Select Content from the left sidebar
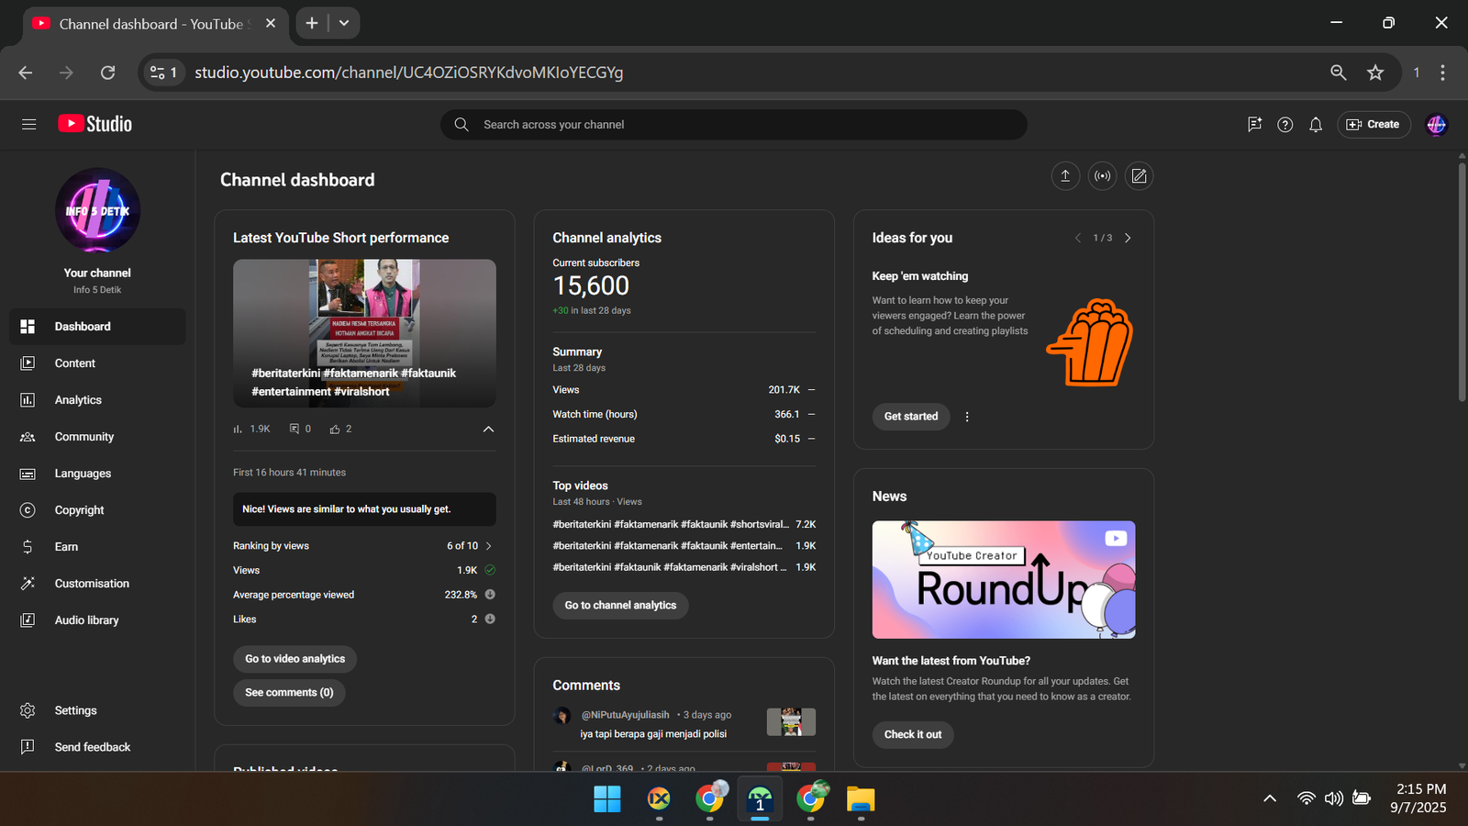1468x826 pixels. 74,363
